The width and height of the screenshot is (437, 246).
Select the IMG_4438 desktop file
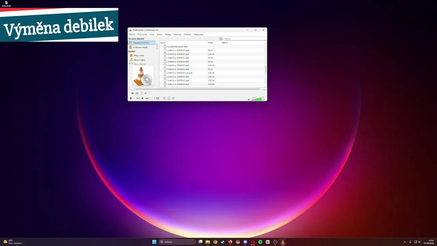[x=6, y=4]
